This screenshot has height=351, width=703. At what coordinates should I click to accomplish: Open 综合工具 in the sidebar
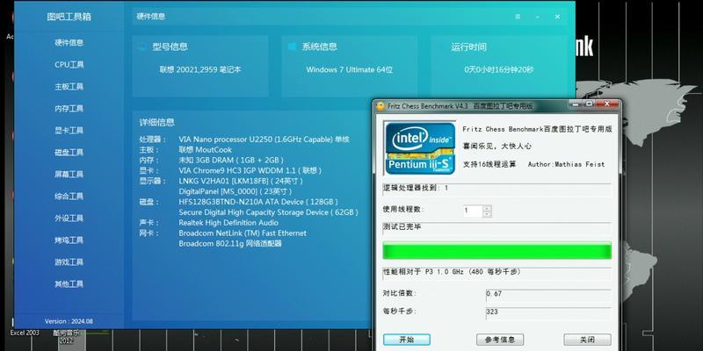(x=69, y=196)
